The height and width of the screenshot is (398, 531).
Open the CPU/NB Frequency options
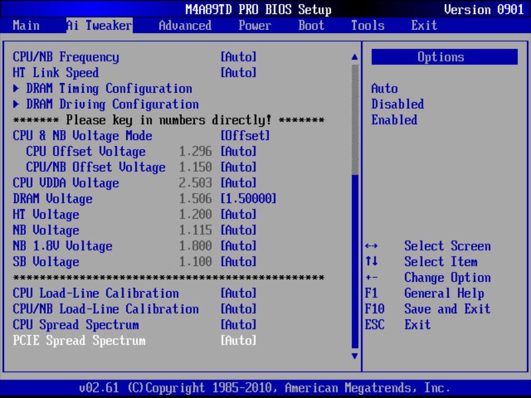click(x=238, y=56)
